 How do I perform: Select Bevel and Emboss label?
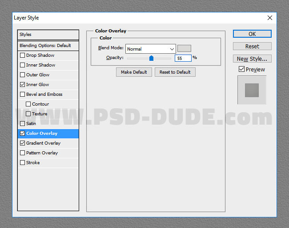point(44,94)
